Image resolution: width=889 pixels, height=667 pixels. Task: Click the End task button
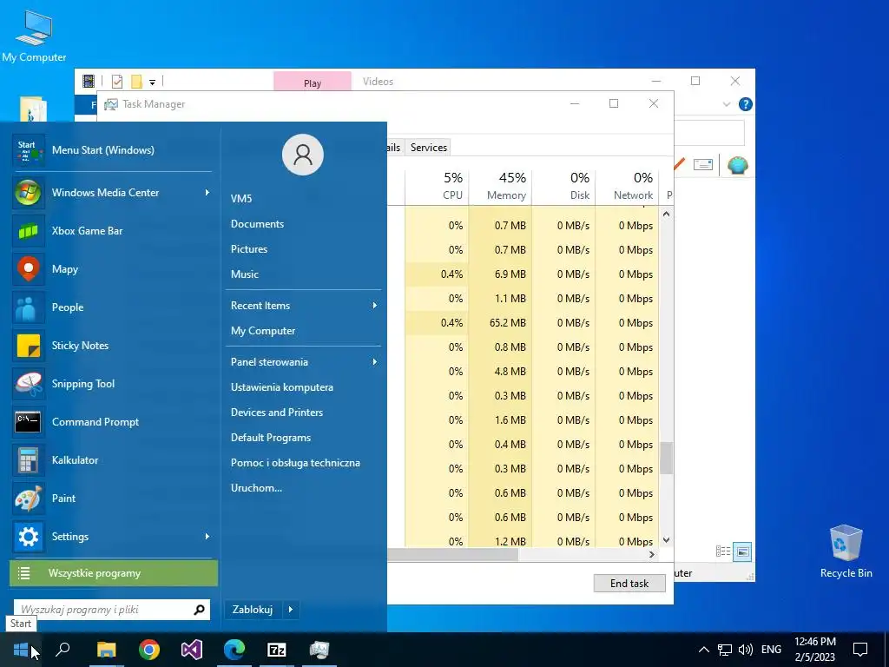(x=629, y=583)
